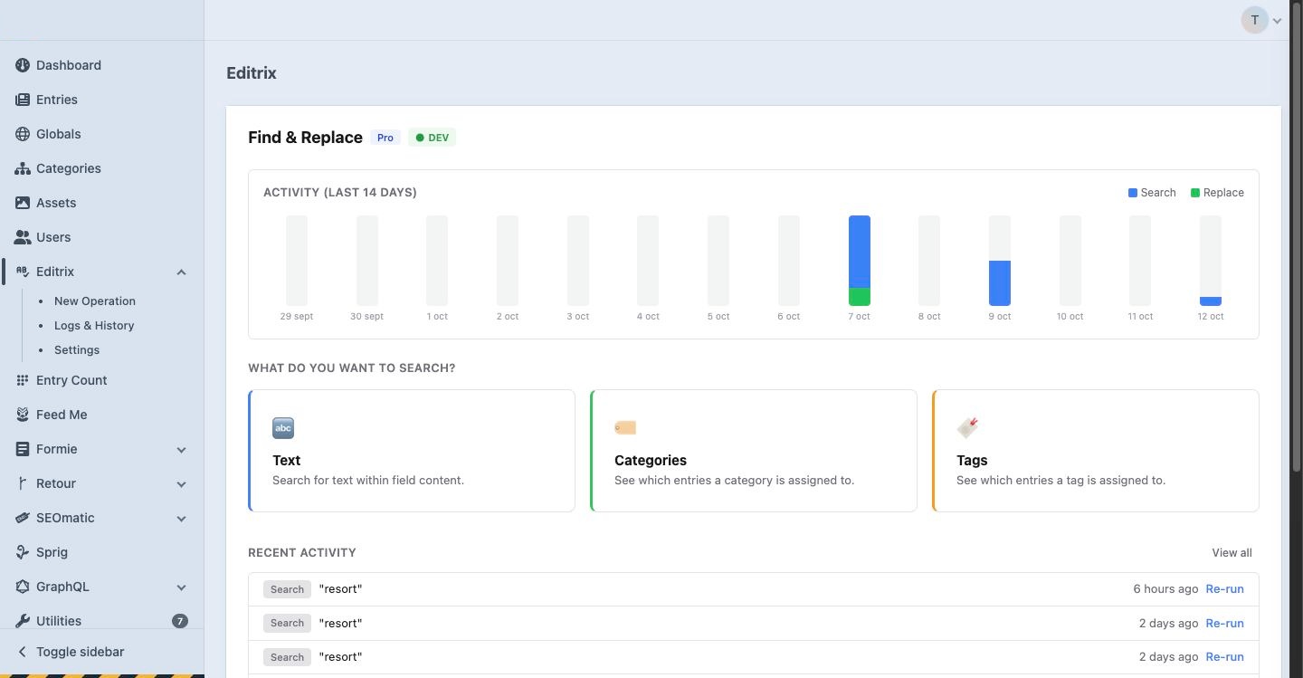Screen dimensions: 1303x678
Task: Click the Categories sitemap icon
Action: coord(23,168)
